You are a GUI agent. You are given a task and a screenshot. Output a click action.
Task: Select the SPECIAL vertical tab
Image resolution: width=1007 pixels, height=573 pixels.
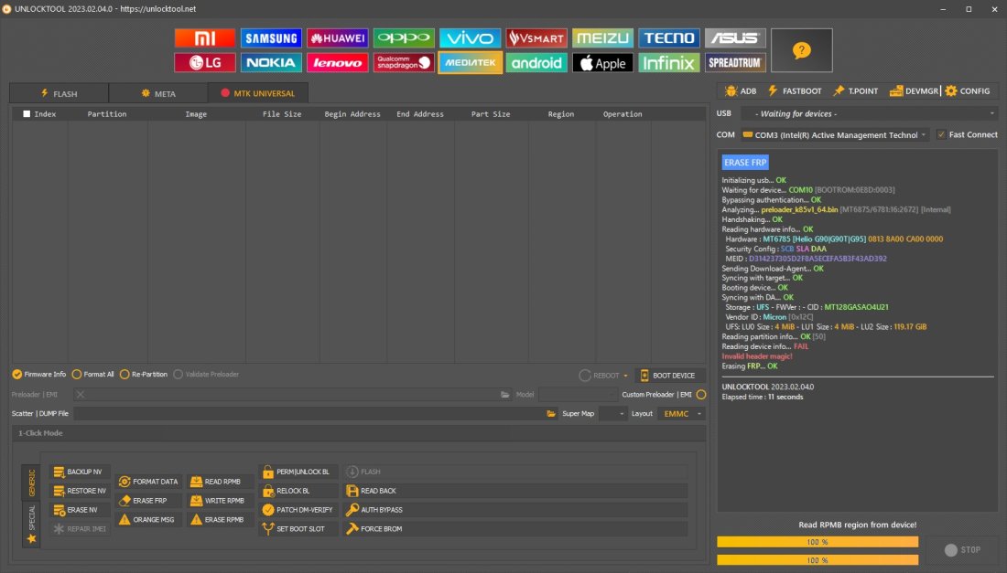pyautogui.click(x=31, y=524)
